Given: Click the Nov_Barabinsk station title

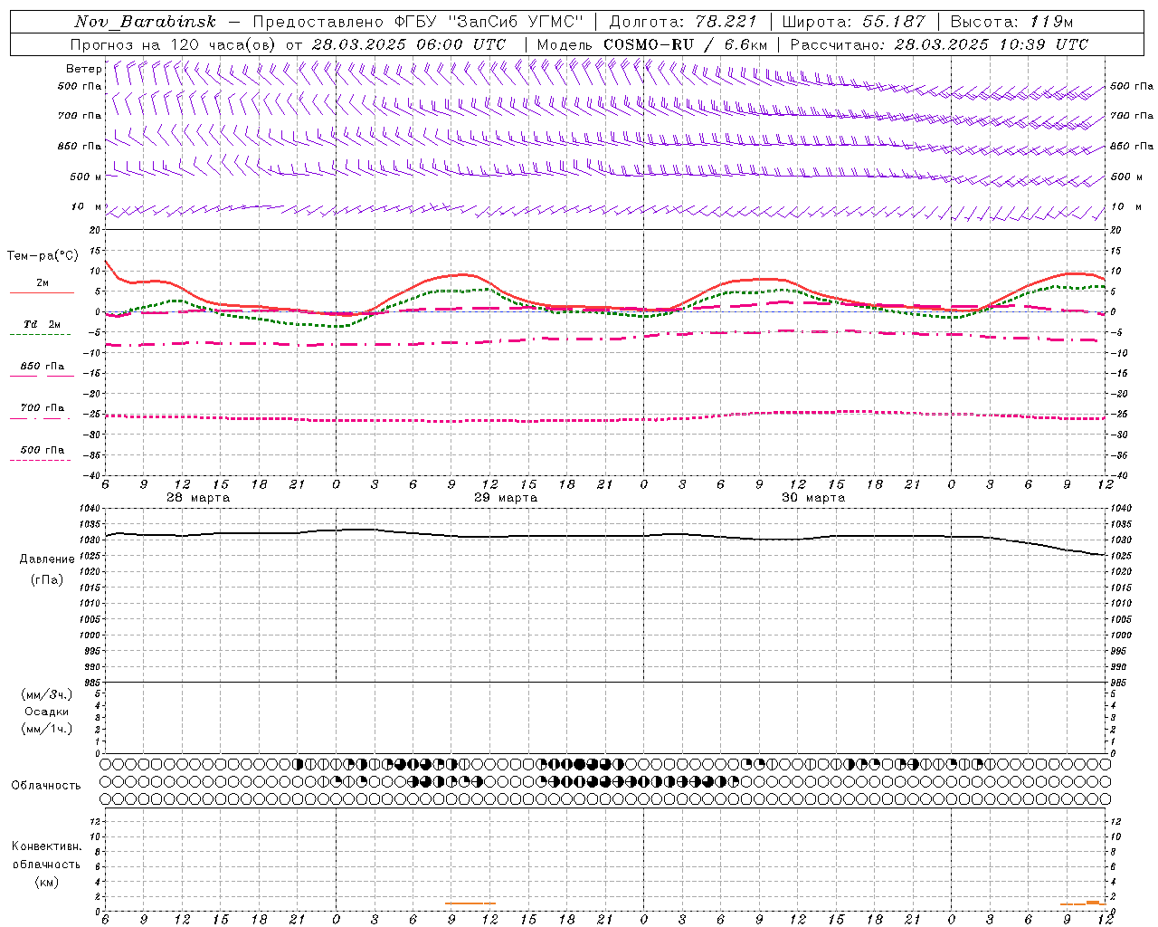Looking at the screenshot, I should [146, 22].
